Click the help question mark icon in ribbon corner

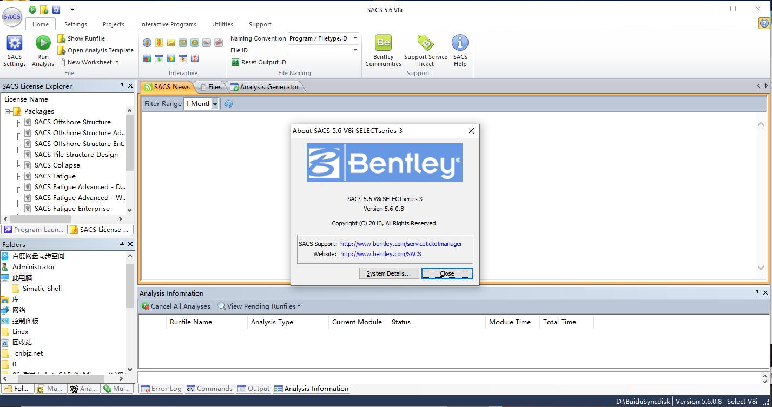click(x=764, y=23)
